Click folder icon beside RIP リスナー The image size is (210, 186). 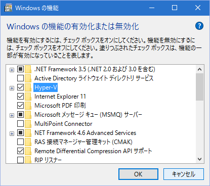pyautogui.click(x=28, y=160)
